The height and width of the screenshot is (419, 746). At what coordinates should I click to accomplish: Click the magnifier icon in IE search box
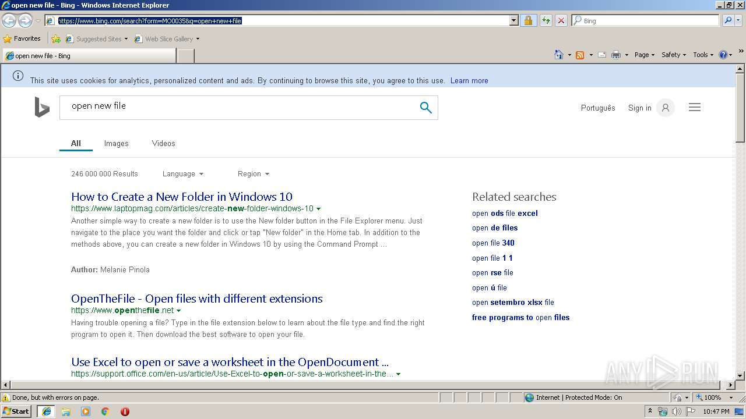tap(728, 20)
